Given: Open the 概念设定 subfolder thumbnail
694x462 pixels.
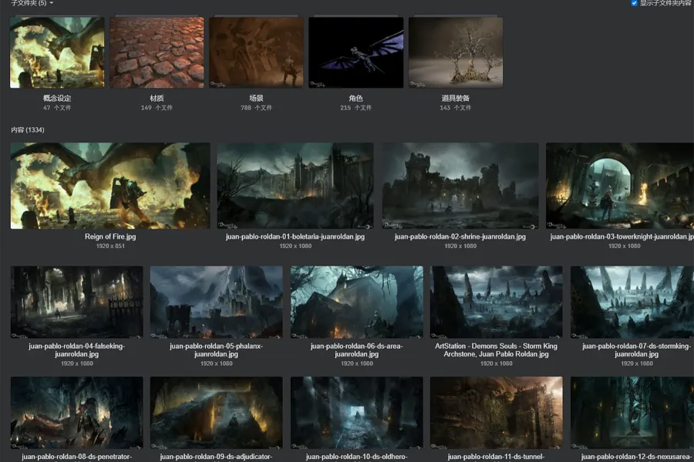Looking at the screenshot, I should click(x=57, y=52).
